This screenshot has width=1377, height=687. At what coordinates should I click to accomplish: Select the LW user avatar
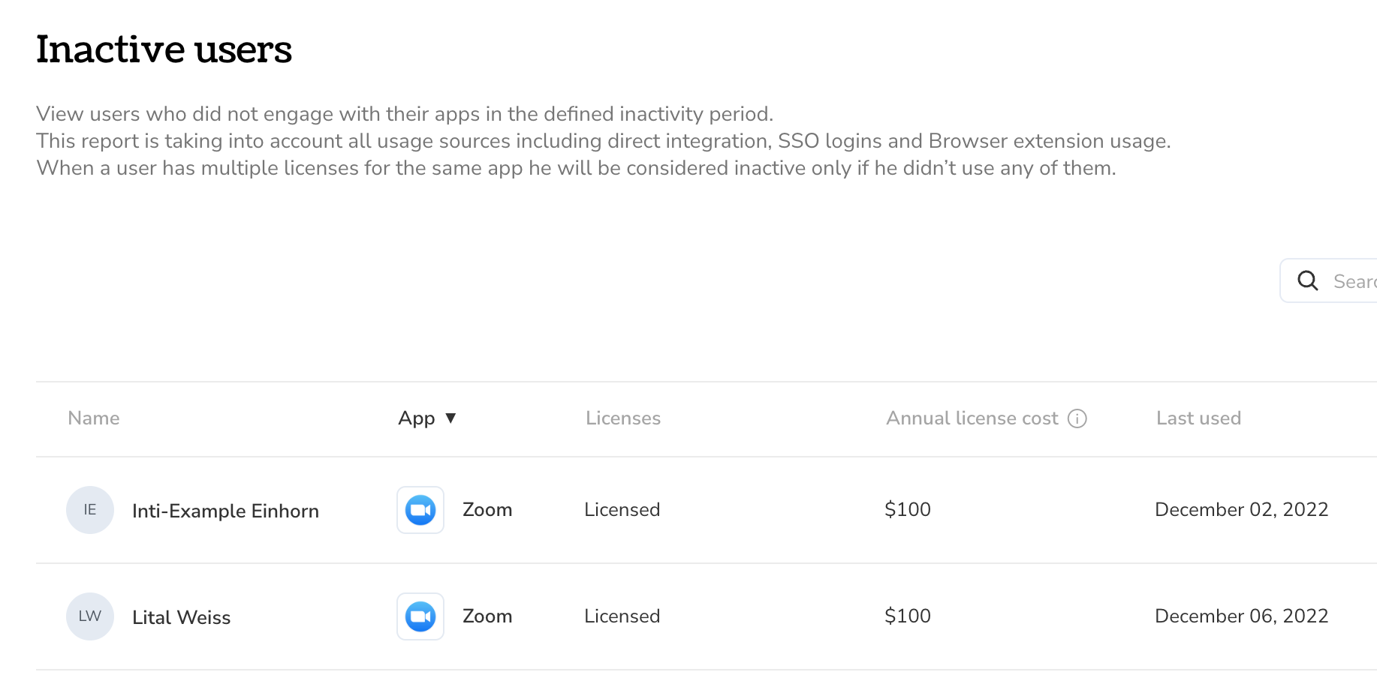point(90,616)
